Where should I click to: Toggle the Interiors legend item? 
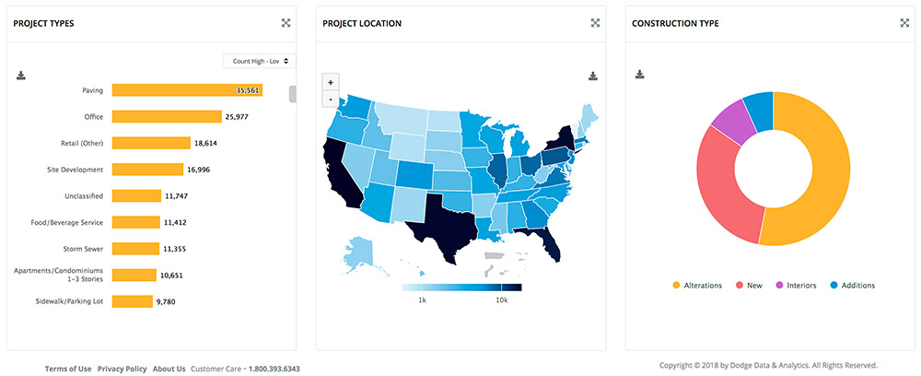tap(798, 286)
